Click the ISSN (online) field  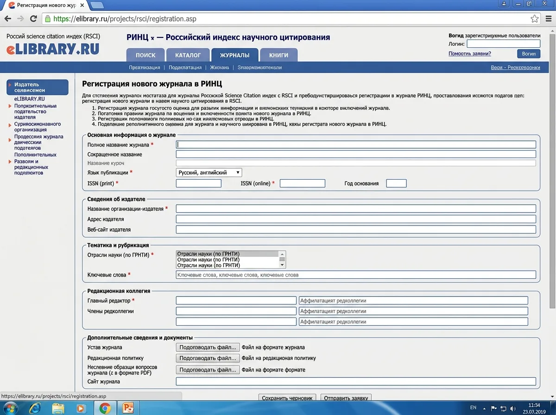click(303, 183)
